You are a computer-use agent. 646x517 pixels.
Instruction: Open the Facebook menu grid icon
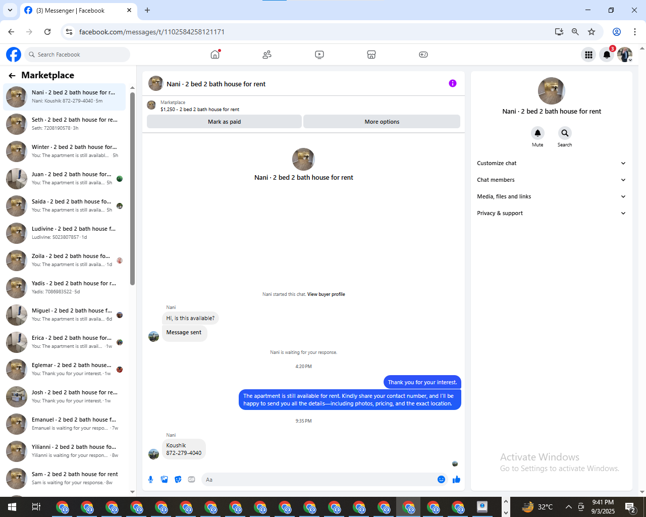pyautogui.click(x=588, y=55)
